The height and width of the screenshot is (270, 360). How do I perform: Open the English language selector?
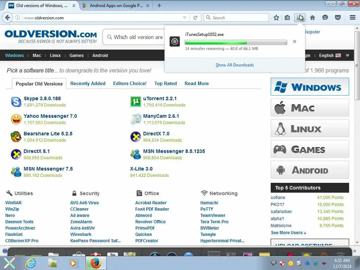click(x=330, y=55)
